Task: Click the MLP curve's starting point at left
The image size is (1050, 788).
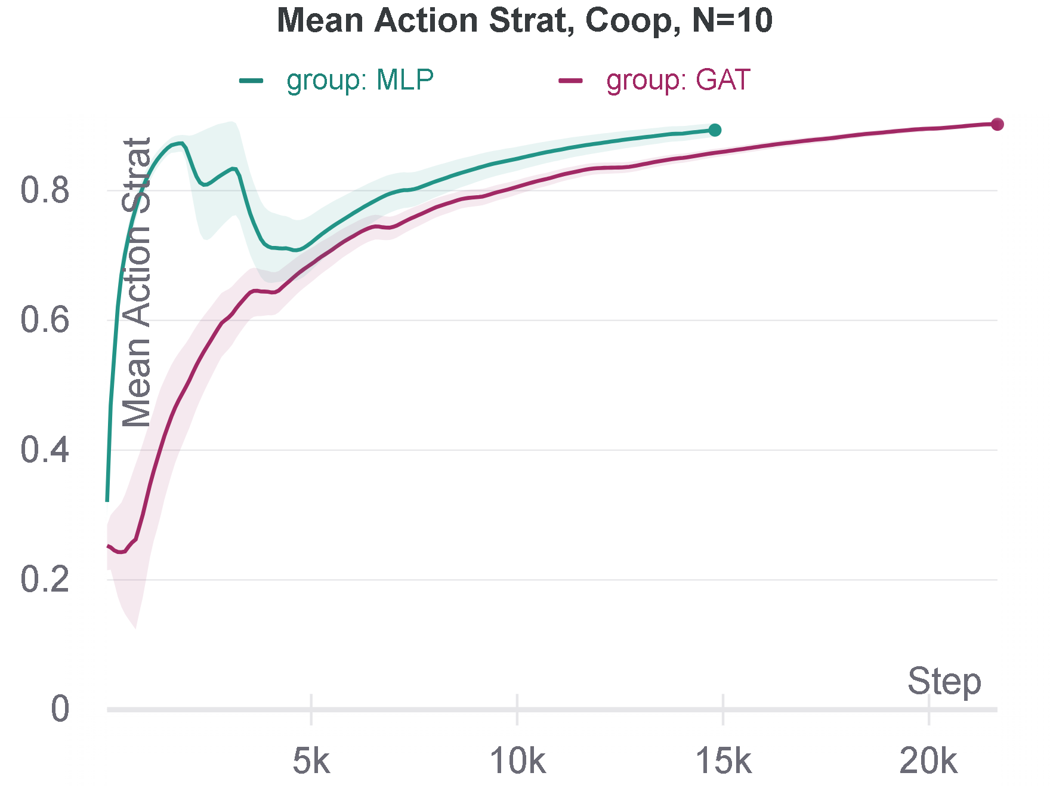Action: point(107,500)
